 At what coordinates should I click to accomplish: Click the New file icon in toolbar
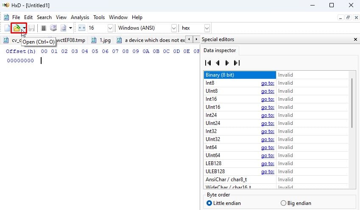pos(7,28)
